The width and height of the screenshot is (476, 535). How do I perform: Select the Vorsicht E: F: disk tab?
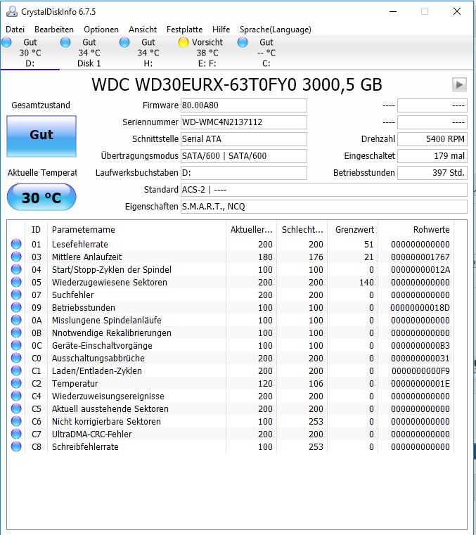click(207, 53)
